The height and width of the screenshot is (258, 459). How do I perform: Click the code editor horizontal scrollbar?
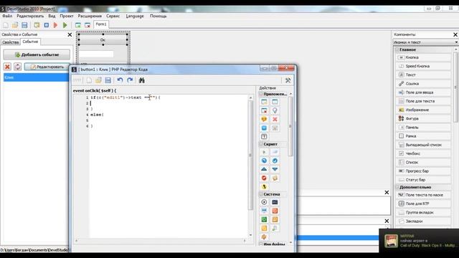point(161,241)
